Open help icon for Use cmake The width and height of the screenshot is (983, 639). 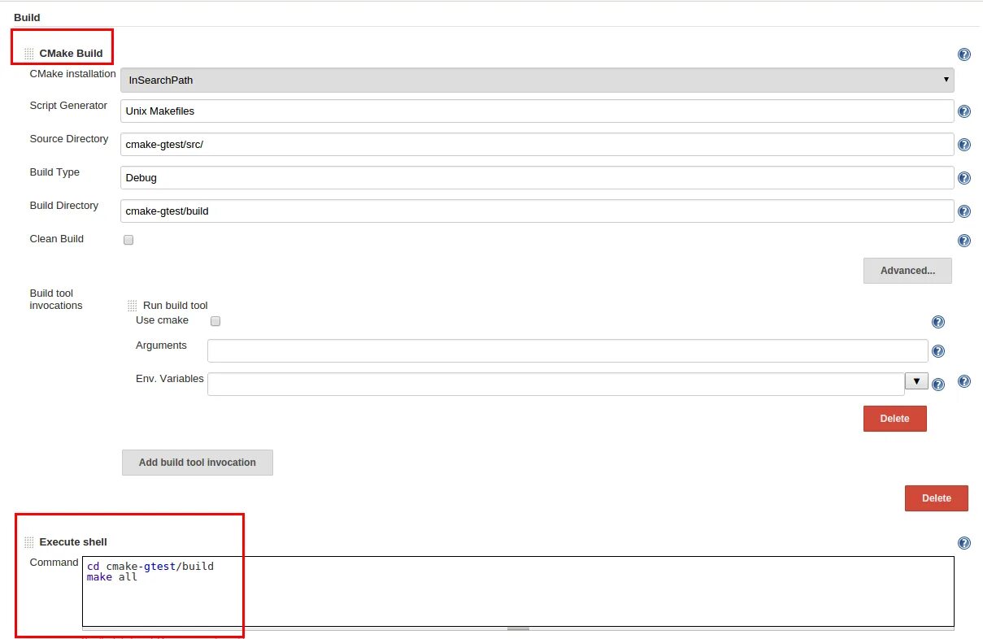click(937, 322)
